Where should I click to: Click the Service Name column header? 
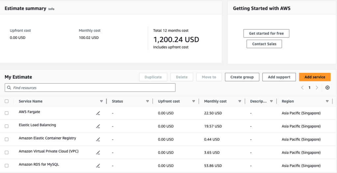tap(31, 101)
